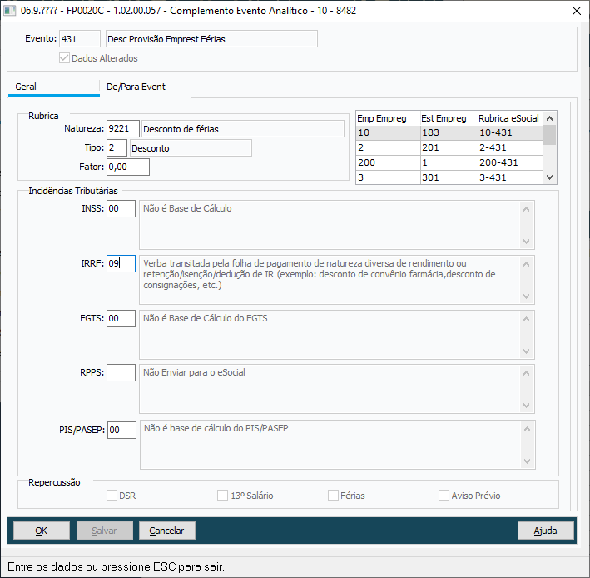Switch to the De/Para Event tab
This screenshot has height=578, width=590.
(146, 87)
